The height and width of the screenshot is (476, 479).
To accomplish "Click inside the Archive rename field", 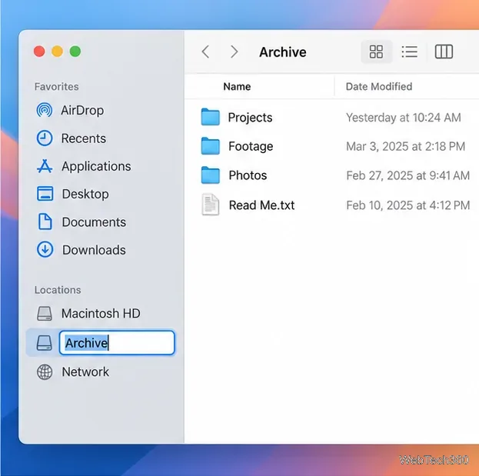I will pos(117,343).
